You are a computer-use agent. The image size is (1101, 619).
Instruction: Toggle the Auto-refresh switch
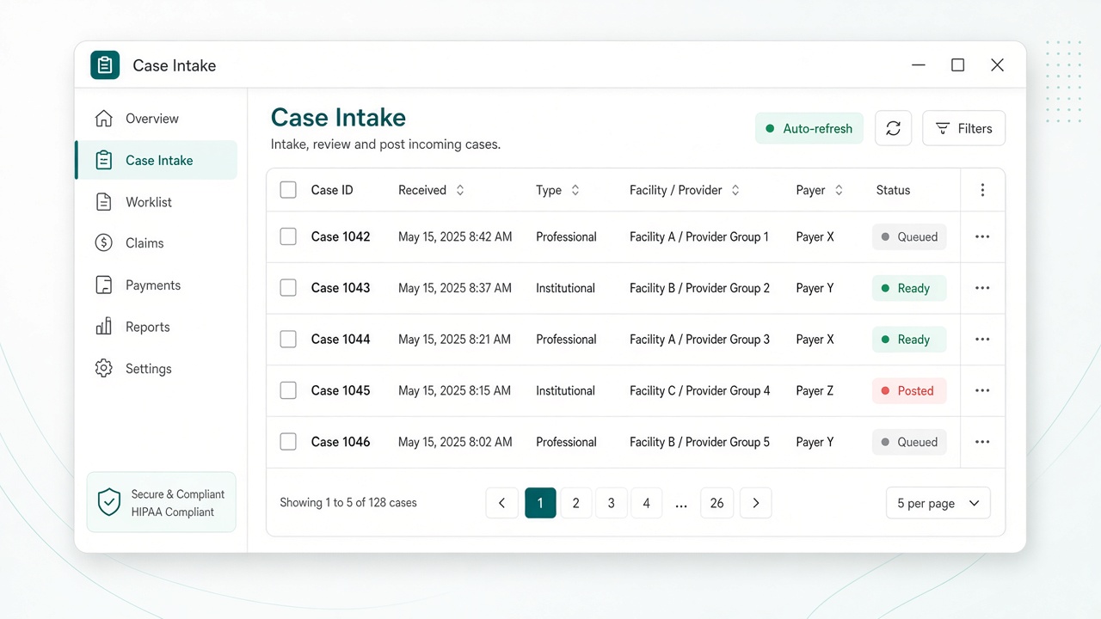[809, 128]
